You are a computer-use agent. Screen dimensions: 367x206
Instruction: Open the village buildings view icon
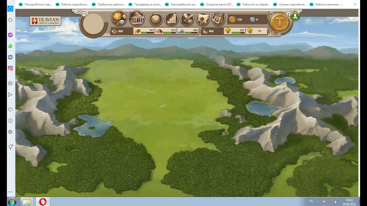click(x=136, y=19)
